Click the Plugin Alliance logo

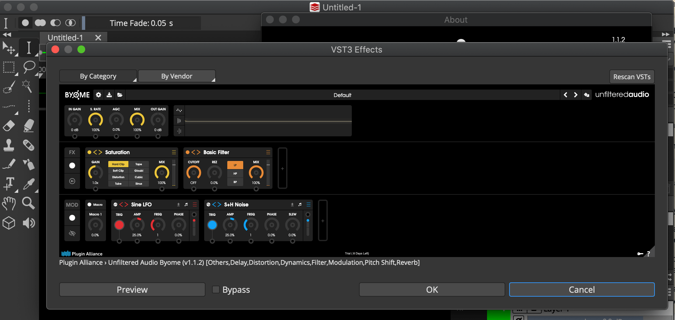(82, 254)
